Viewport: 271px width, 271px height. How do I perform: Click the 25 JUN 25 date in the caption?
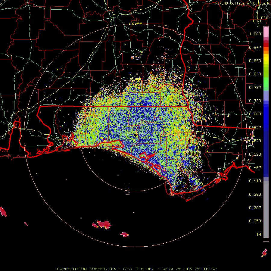pos(188,269)
